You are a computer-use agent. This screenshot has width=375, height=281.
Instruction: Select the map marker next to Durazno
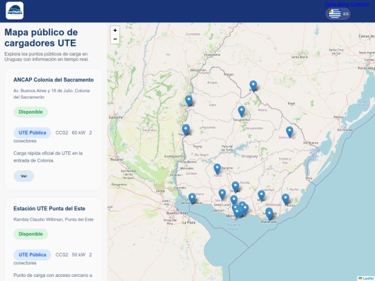pyautogui.click(x=217, y=169)
